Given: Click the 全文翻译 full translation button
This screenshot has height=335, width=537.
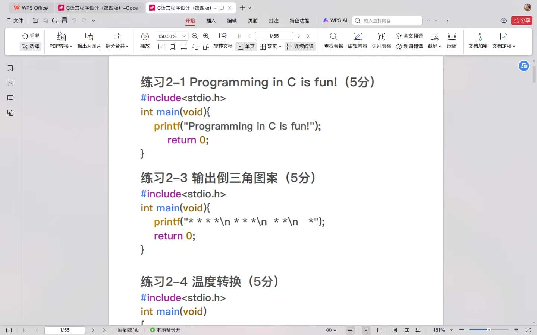Looking at the screenshot, I should point(409,36).
